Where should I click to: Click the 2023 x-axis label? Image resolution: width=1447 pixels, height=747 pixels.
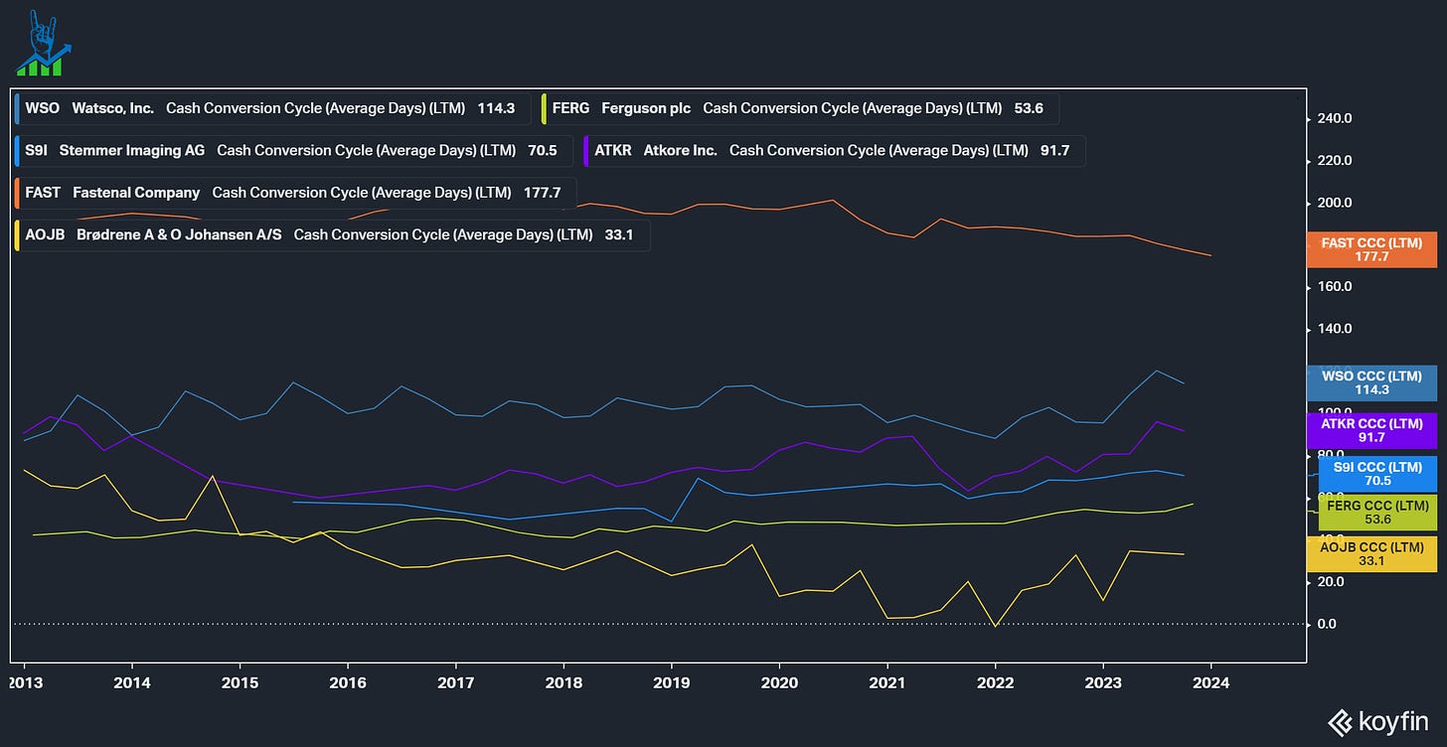(x=1103, y=683)
